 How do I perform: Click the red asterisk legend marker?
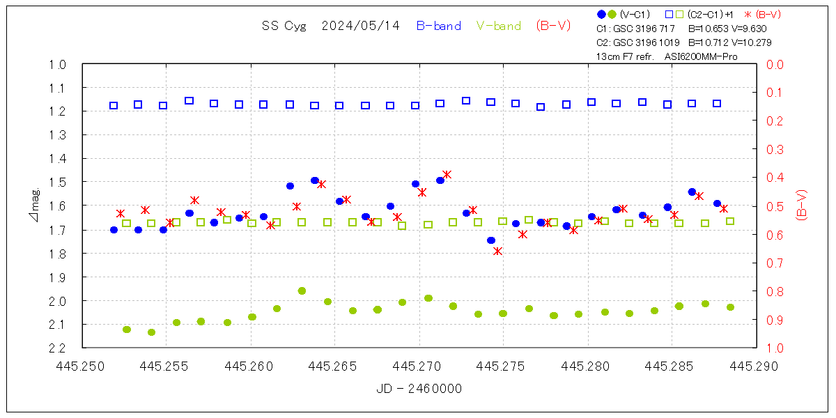[748, 14]
